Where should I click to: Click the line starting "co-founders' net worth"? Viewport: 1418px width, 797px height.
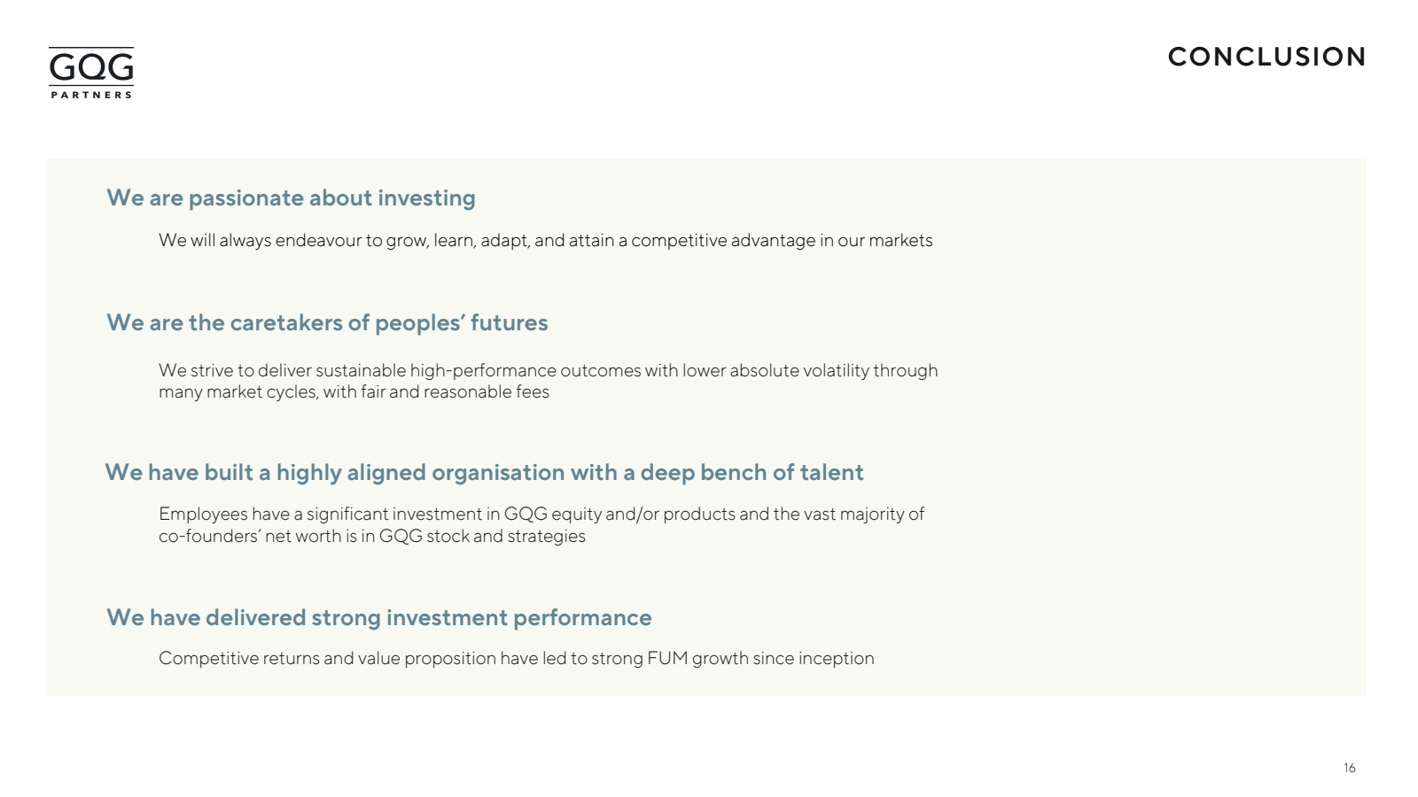click(x=371, y=536)
